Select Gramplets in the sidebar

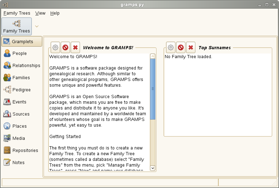[x=22, y=41]
